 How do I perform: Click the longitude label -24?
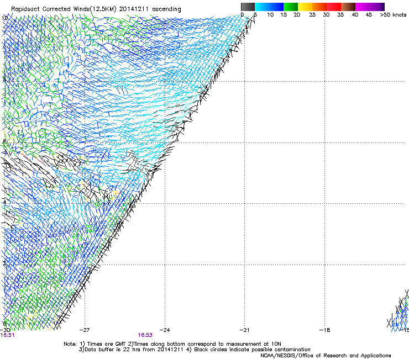point(165,330)
